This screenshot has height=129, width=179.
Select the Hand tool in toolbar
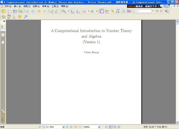102,11
